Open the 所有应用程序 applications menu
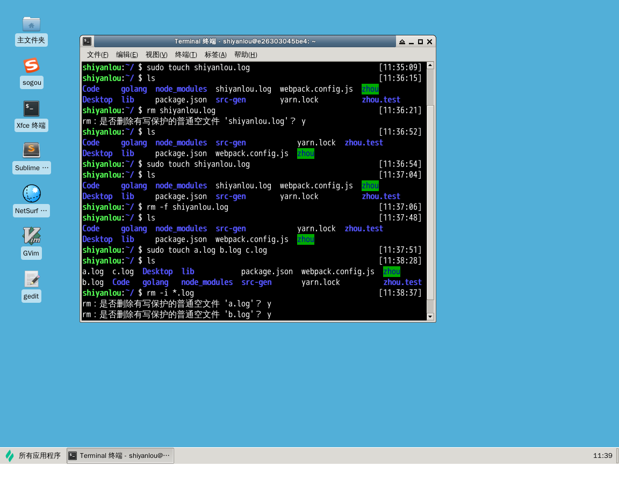The height and width of the screenshot is (481, 619). tap(33, 456)
